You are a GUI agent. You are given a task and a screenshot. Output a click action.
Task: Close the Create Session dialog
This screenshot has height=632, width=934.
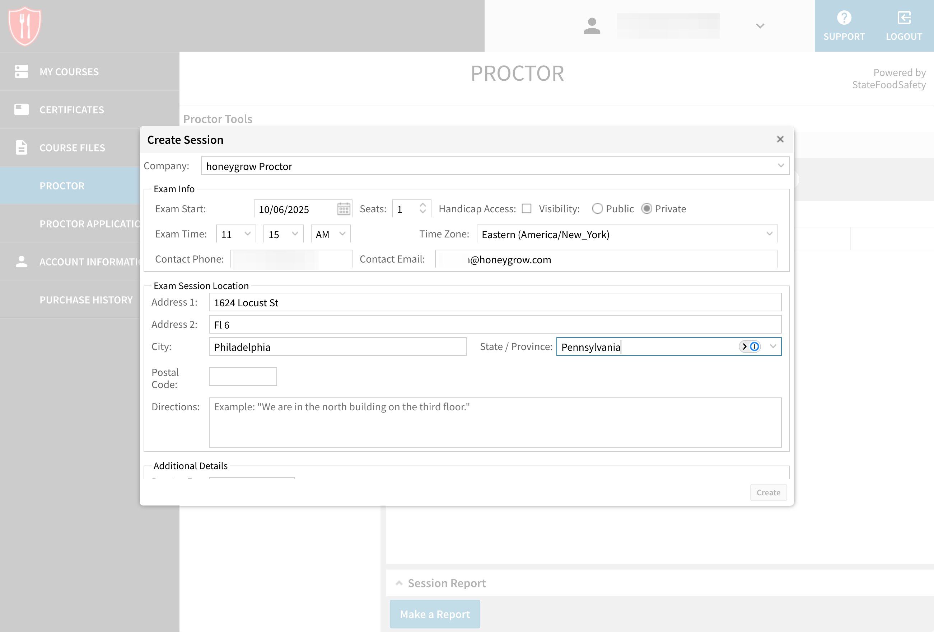(x=780, y=139)
